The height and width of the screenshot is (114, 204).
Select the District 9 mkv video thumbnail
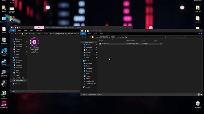[34, 45]
